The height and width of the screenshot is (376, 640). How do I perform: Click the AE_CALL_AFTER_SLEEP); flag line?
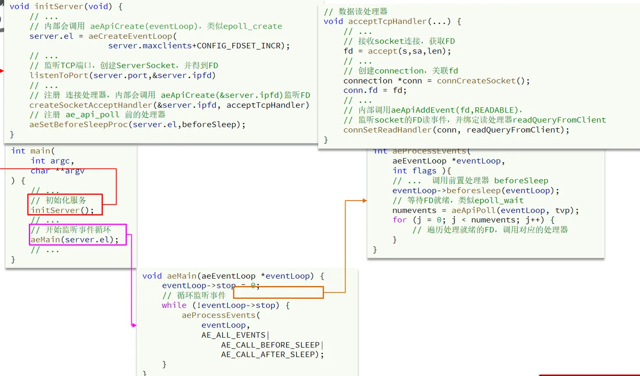click(272, 355)
